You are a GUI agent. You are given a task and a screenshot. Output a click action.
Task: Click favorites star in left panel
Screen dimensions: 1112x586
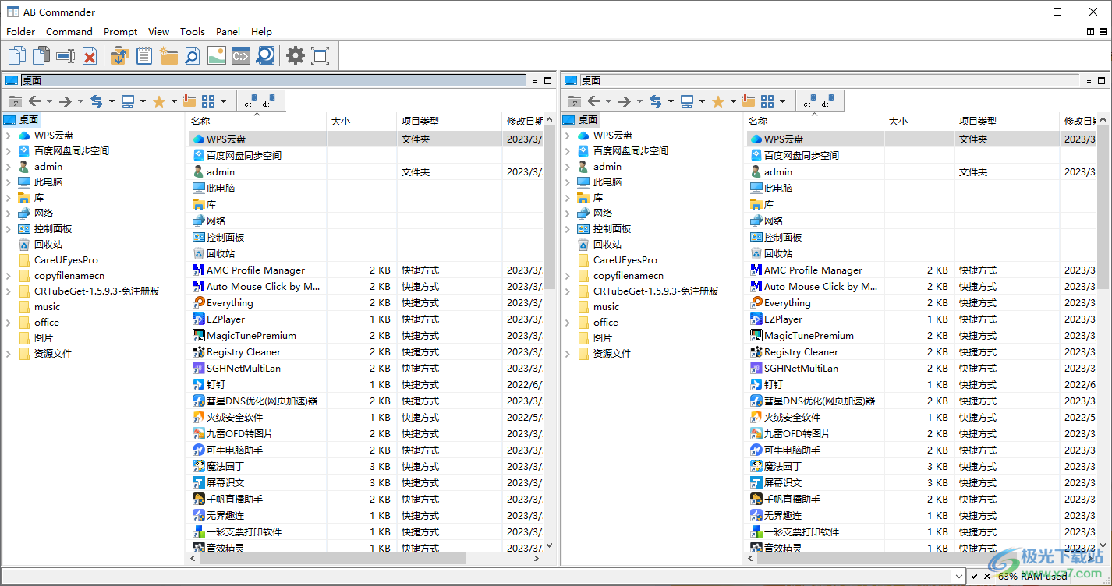point(159,101)
